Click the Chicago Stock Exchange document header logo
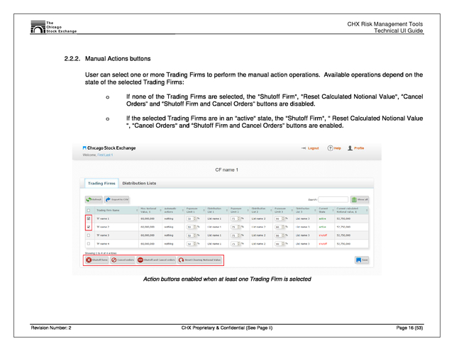Viewport: 454px width, 351px height. pos(54,27)
